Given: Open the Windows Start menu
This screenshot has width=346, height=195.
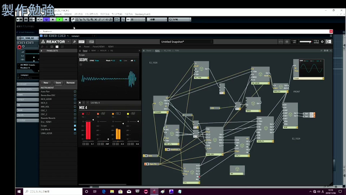Looking at the screenshot, I should coord(19,191).
